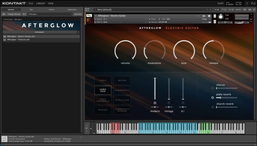This screenshot has height=146, width=257.
Task: Click the chorus amount slider
Action: pyautogui.click(x=227, y=88)
